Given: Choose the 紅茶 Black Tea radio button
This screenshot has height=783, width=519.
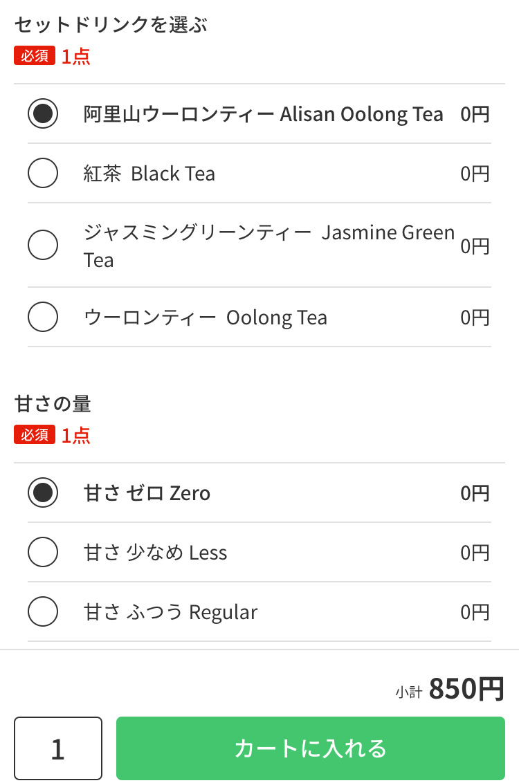Looking at the screenshot, I should pos(43,173).
